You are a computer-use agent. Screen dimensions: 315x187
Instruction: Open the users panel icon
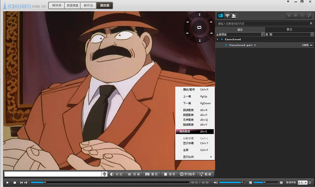coord(234,16)
